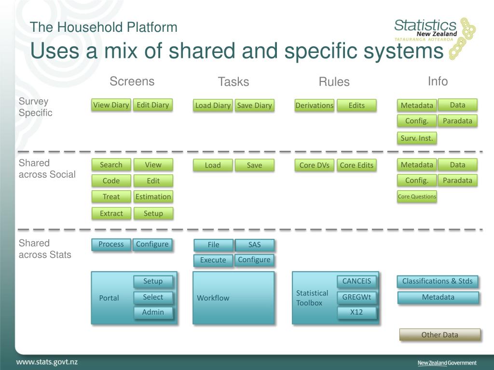This screenshot has width=494, height=370.
Task: Click the Screens column heading
Action: click(132, 81)
